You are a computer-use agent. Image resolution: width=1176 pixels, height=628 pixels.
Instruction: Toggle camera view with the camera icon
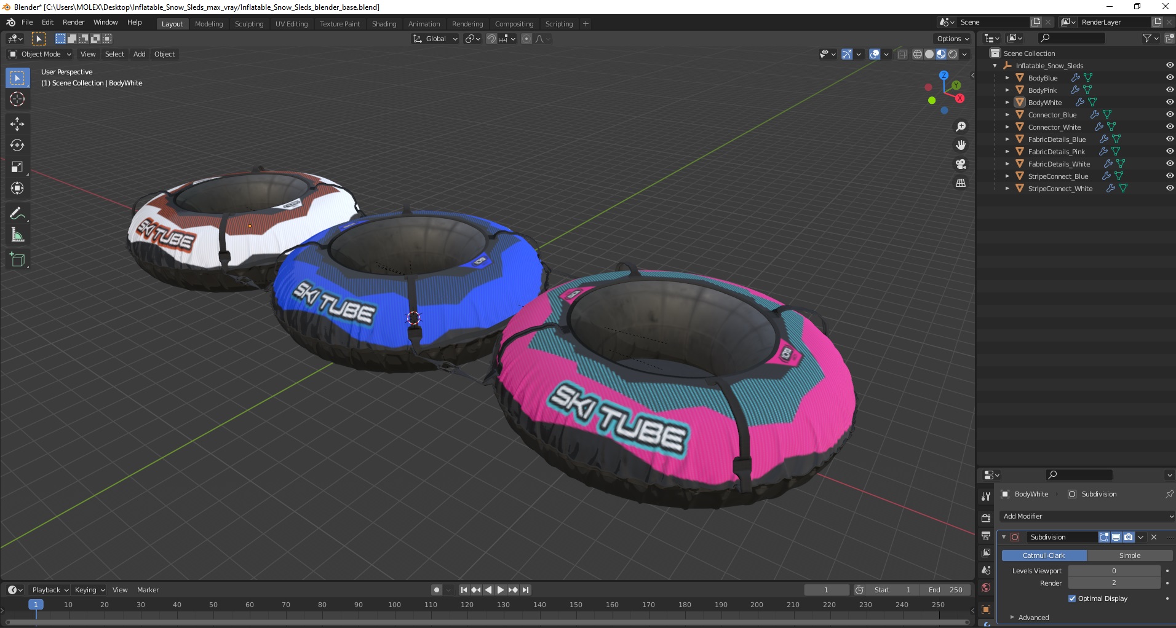(x=961, y=164)
